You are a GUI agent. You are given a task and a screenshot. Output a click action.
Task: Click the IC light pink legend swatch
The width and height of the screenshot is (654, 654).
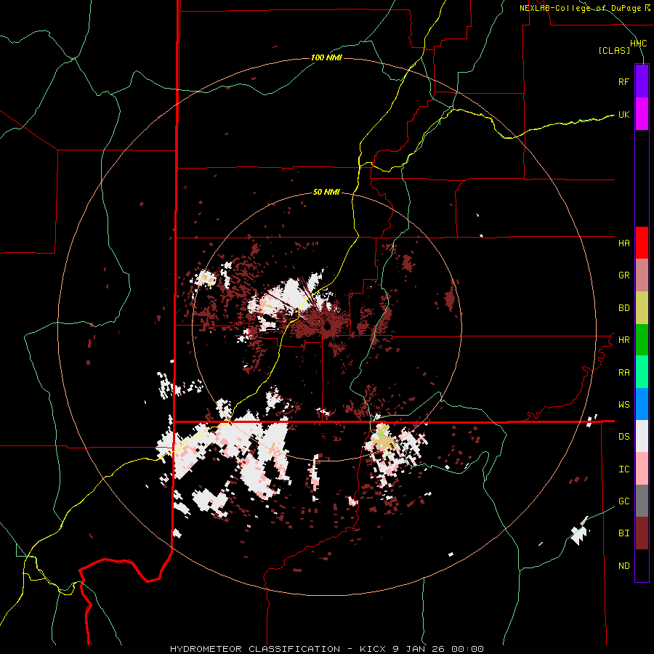[642, 469]
